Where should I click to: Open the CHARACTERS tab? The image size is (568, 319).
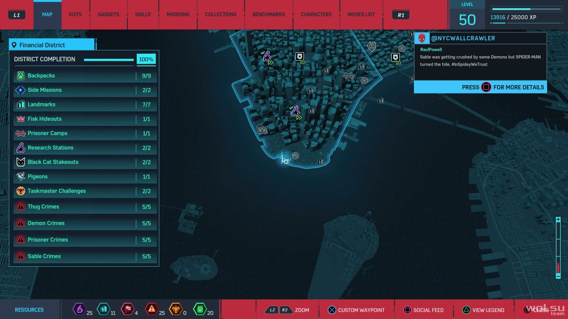316,15
